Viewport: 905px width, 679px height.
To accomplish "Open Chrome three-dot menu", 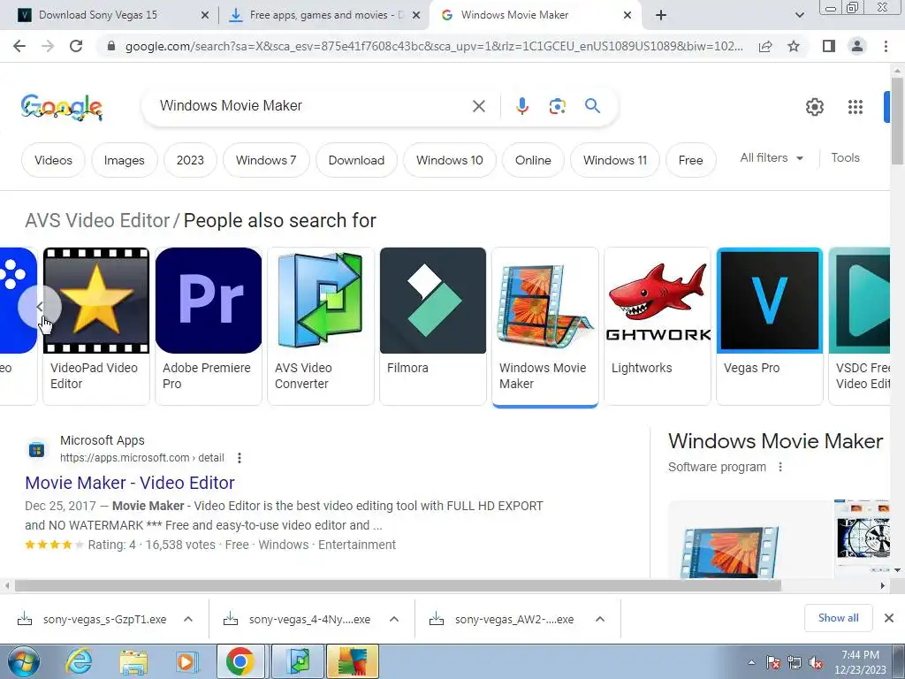I will point(886,46).
